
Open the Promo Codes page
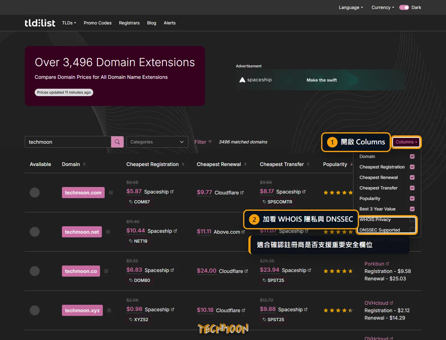coord(98,23)
